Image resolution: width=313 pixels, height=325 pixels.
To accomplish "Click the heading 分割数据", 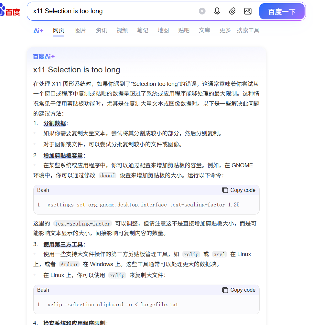I will pyautogui.click(x=55, y=123).
